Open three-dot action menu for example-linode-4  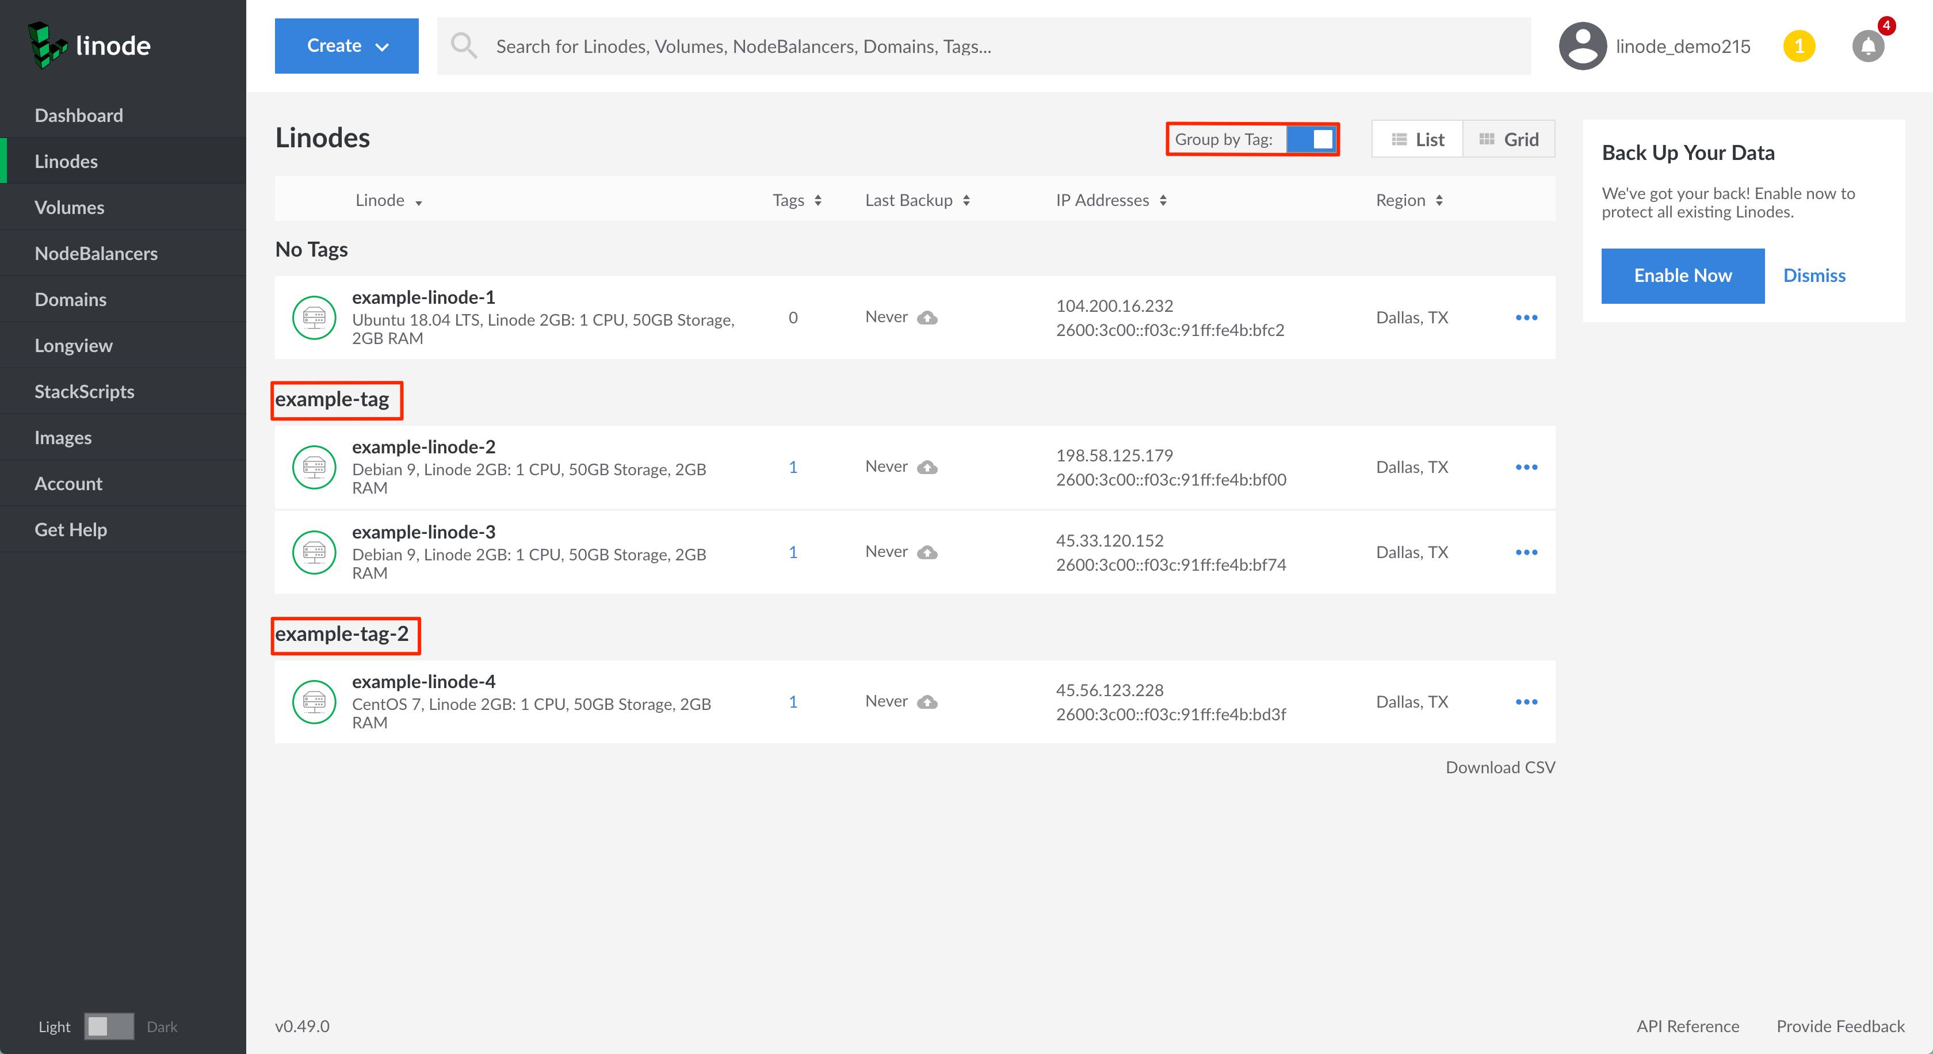point(1526,702)
